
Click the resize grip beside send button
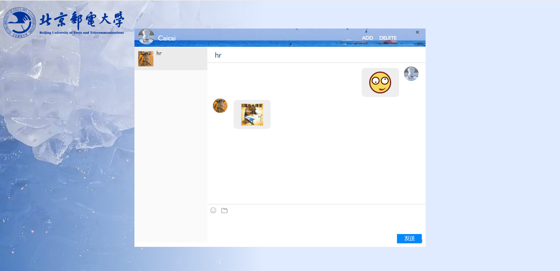point(422,241)
